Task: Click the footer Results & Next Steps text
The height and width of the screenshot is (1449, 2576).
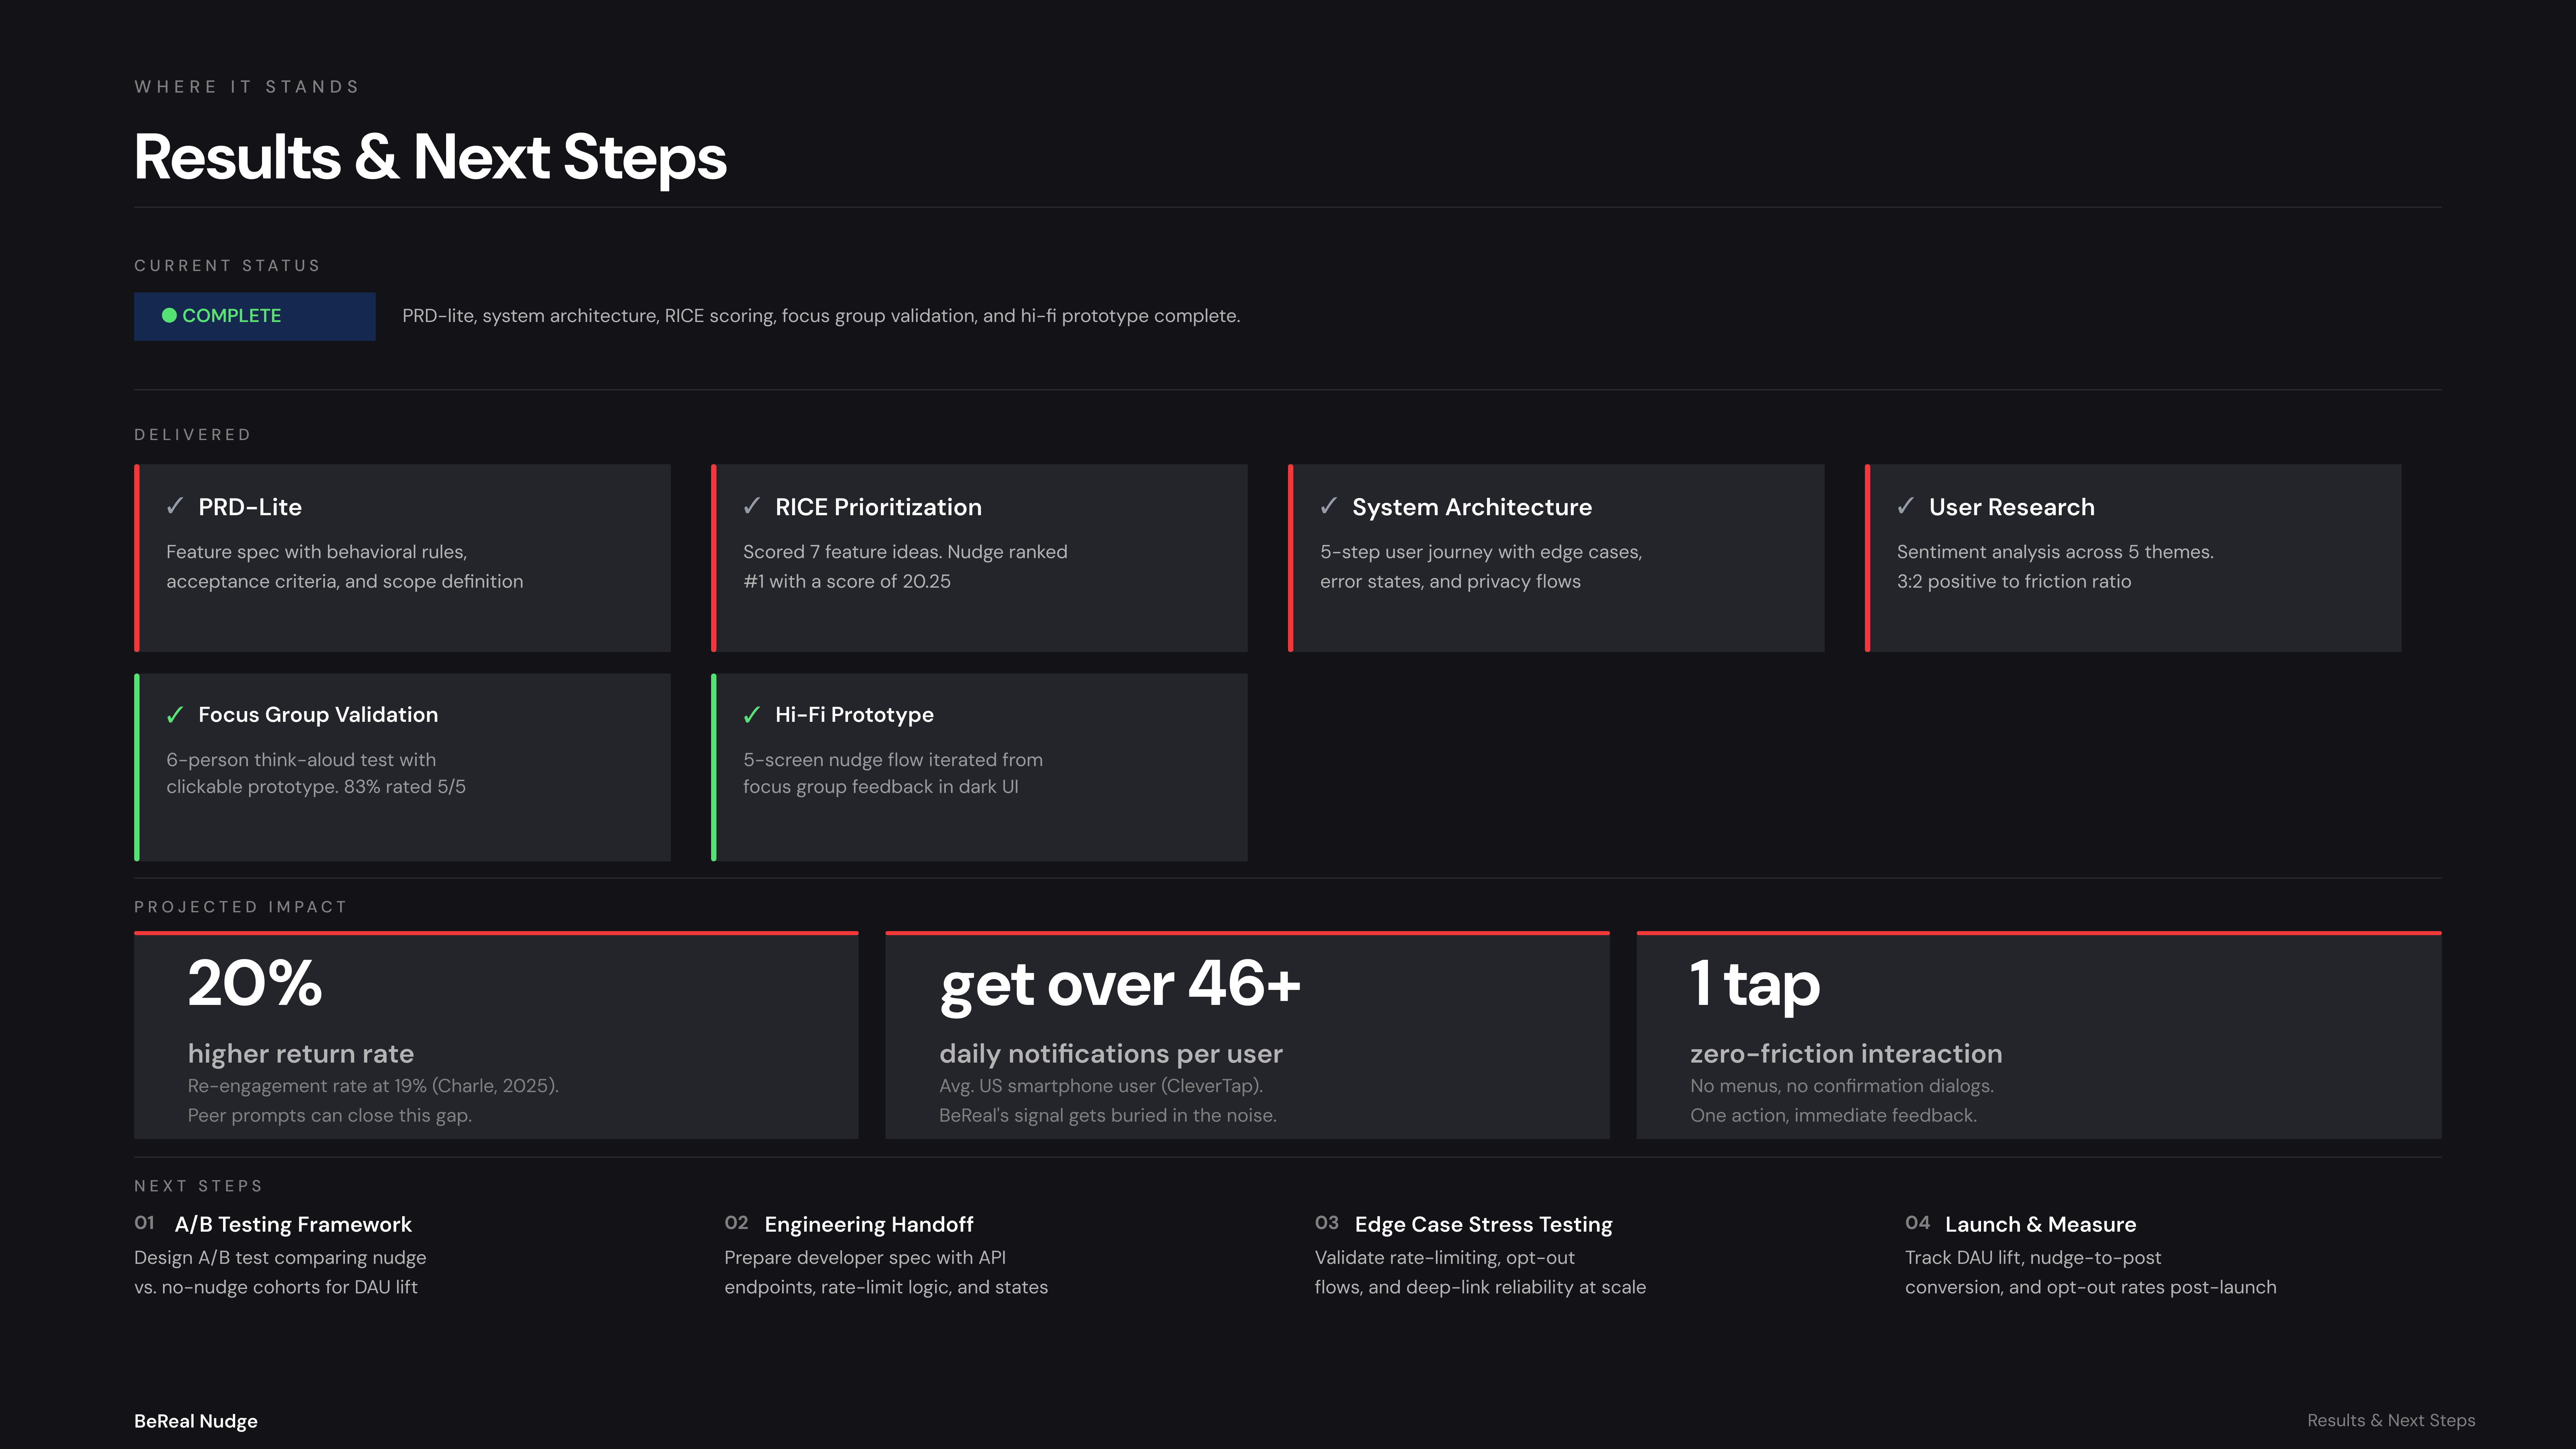Action: pyautogui.click(x=2391, y=1420)
